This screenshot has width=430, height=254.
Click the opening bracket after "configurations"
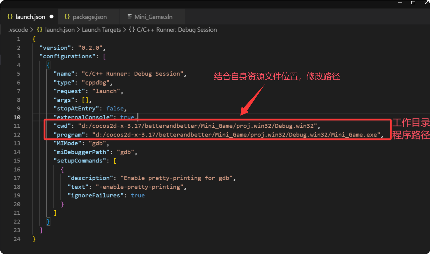pyautogui.click(x=104, y=56)
